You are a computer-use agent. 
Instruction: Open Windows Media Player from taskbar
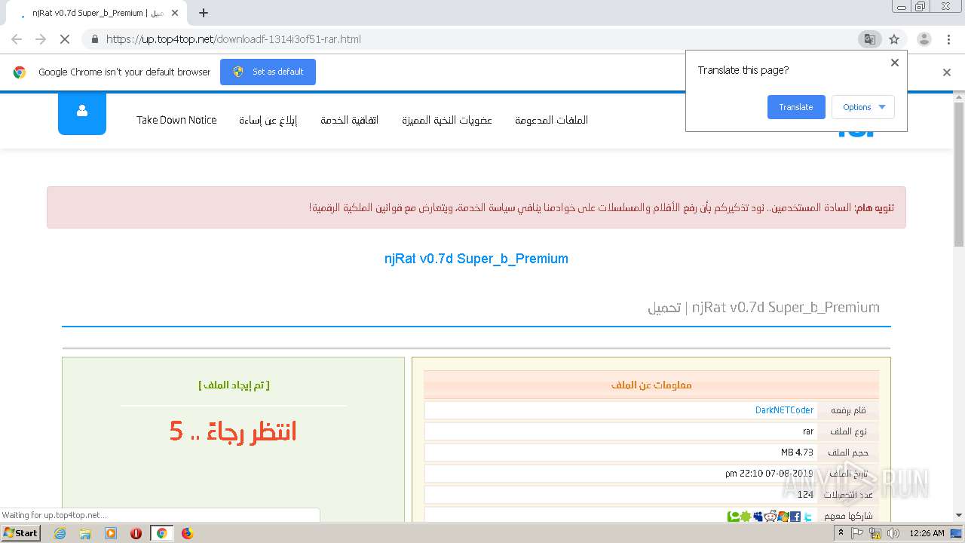pos(111,533)
